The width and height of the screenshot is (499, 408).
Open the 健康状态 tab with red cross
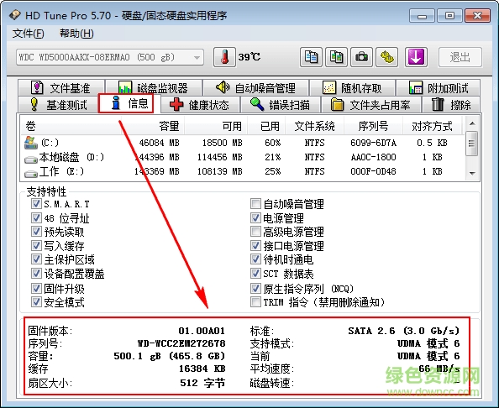click(x=201, y=105)
